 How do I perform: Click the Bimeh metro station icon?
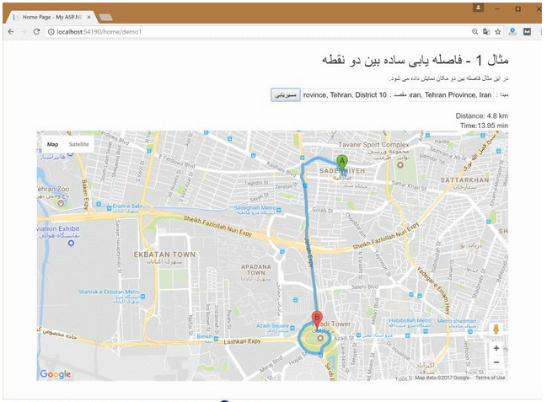click(216, 339)
